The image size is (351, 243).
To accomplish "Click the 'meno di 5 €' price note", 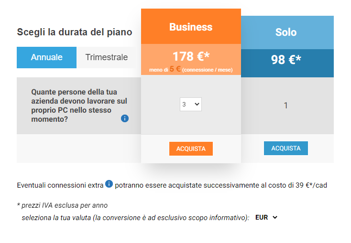I will 191,69.
